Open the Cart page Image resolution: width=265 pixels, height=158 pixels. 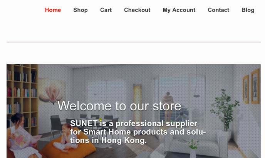(106, 10)
